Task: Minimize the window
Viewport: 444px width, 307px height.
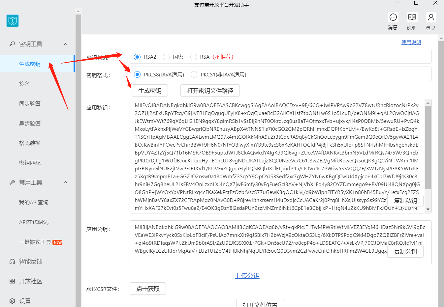Action: 397,3
